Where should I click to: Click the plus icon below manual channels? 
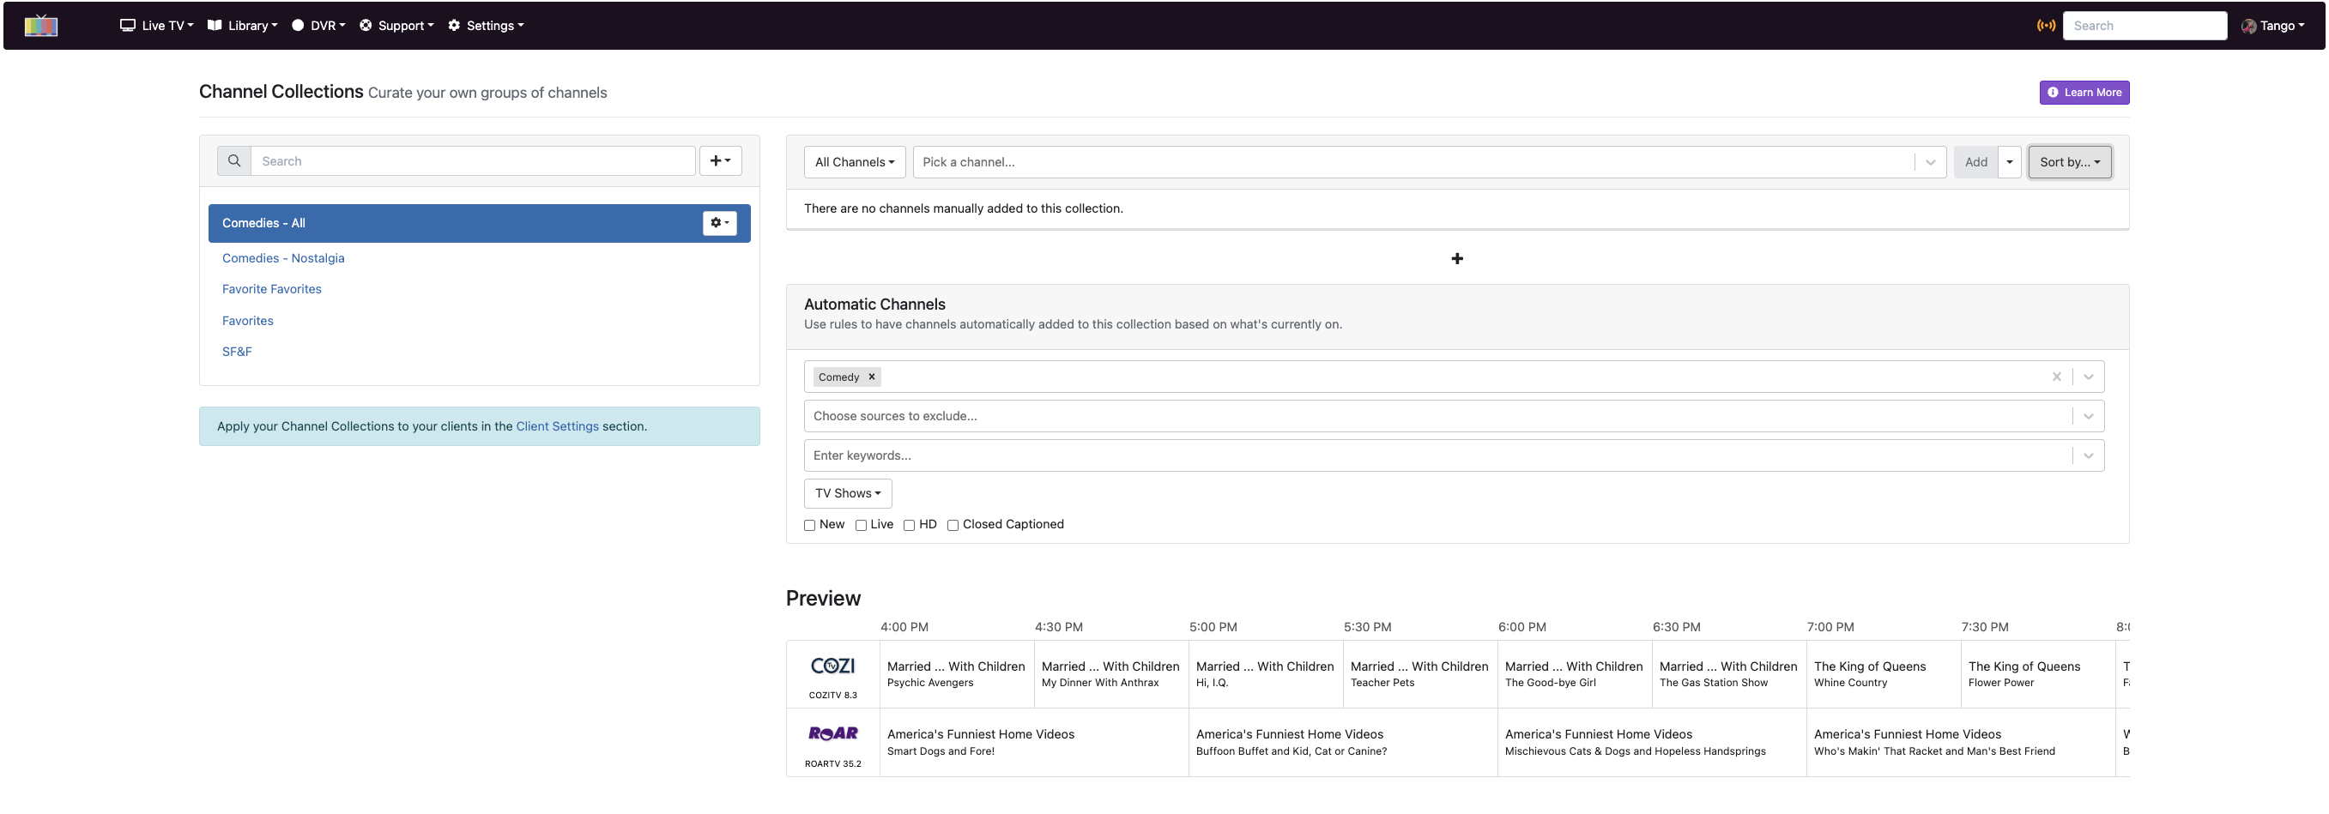click(x=1456, y=258)
